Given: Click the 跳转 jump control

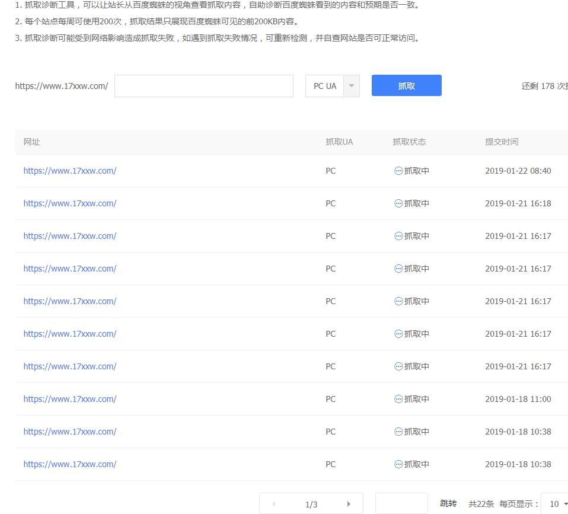Looking at the screenshot, I should (448, 503).
